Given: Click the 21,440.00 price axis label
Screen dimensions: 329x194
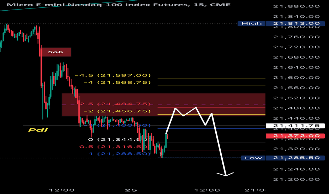Looking at the screenshot, I should [x=297, y=119].
